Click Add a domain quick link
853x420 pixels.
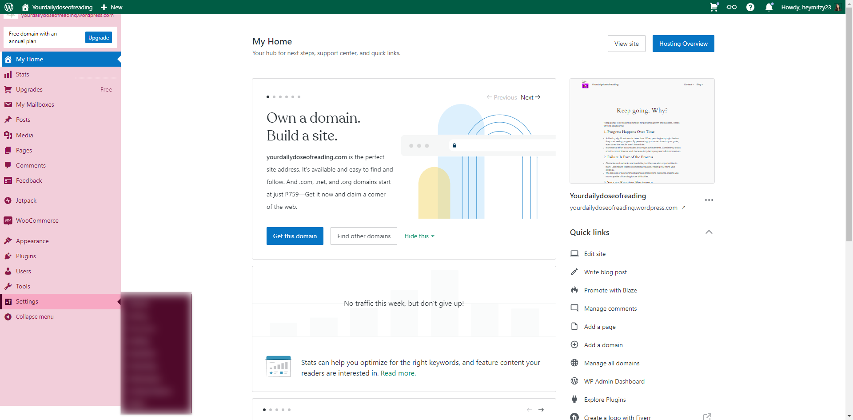tap(603, 345)
